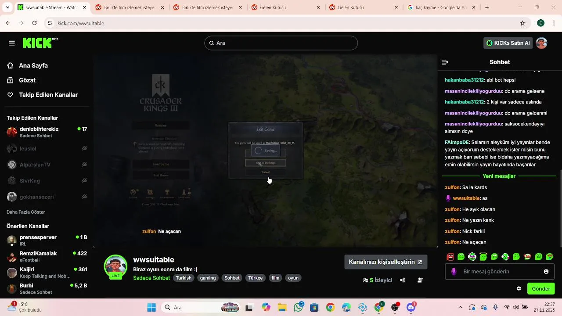Open AlparslanTV channel
Screen dimensions: 562x316
click(46, 165)
